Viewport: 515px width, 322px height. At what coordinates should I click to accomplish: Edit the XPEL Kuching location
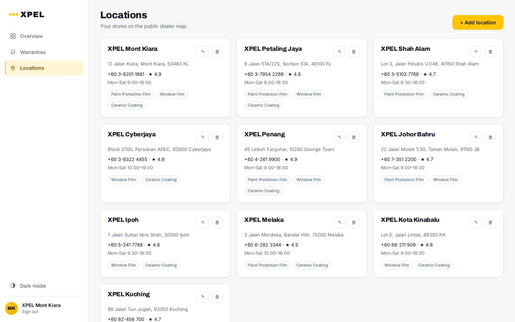pyautogui.click(x=203, y=297)
